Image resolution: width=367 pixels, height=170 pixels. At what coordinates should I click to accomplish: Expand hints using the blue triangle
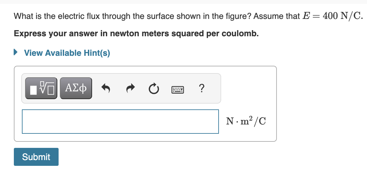coord(16,53)
